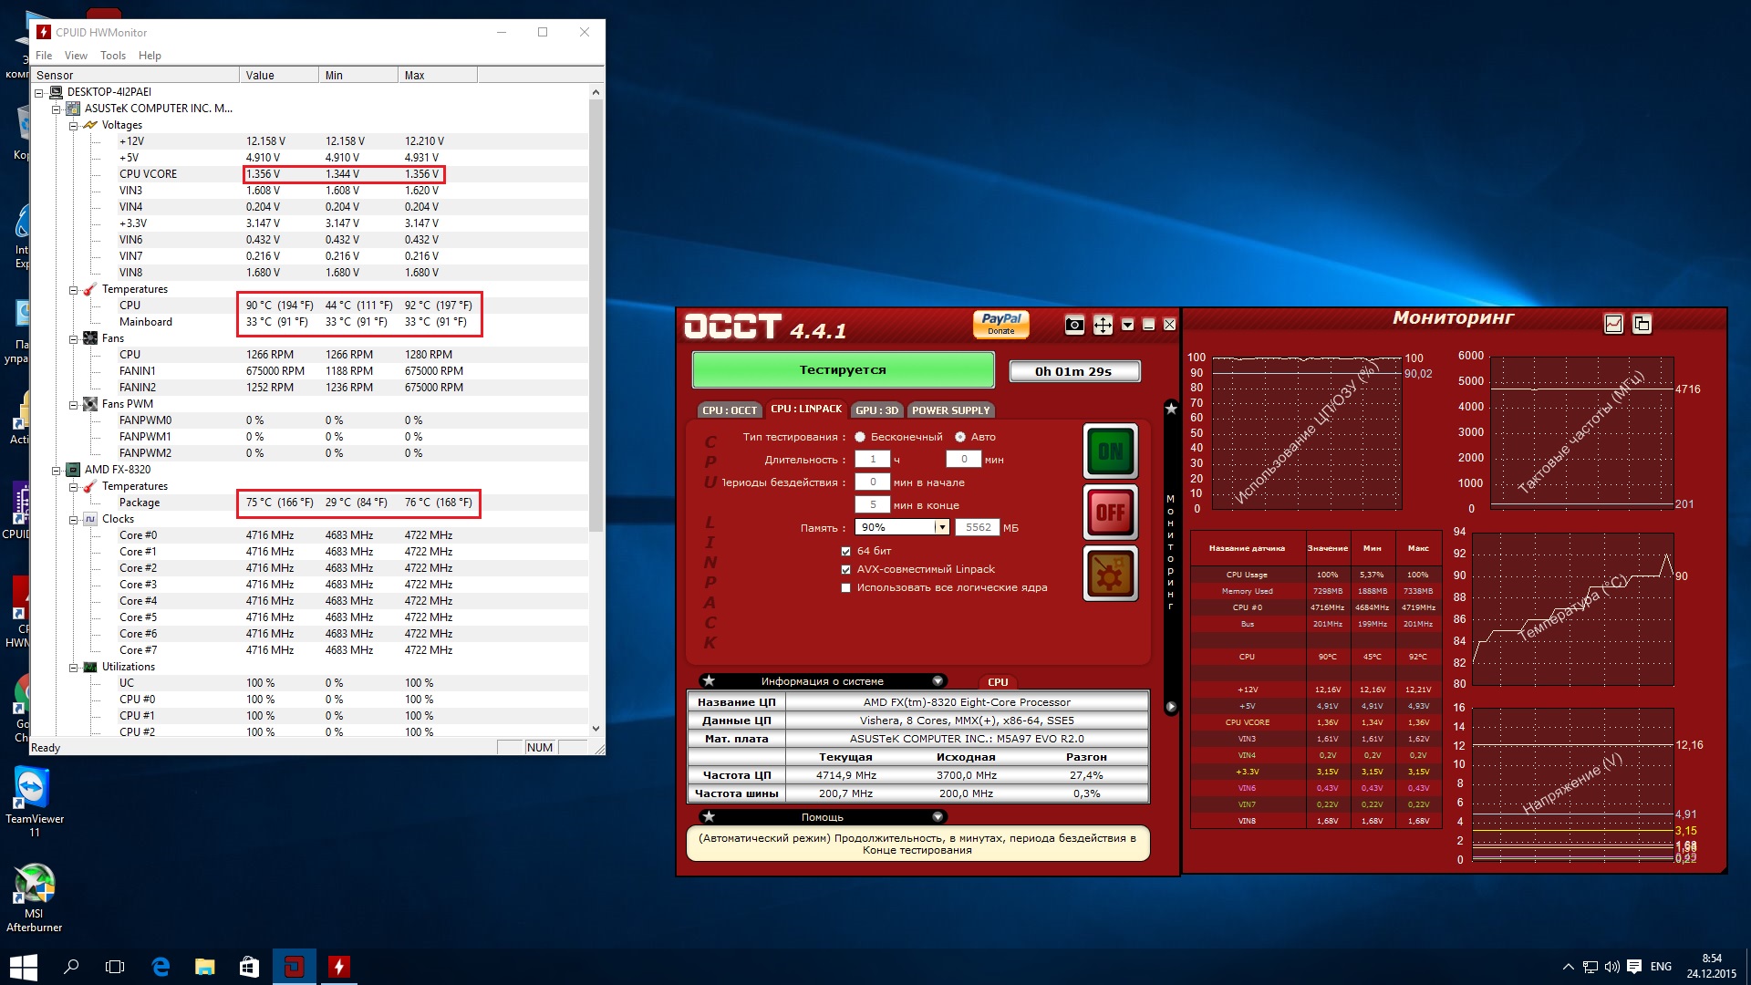Select the Бесконечный test type radio
Screen dimensions: 1751x985
coord(860,438)
